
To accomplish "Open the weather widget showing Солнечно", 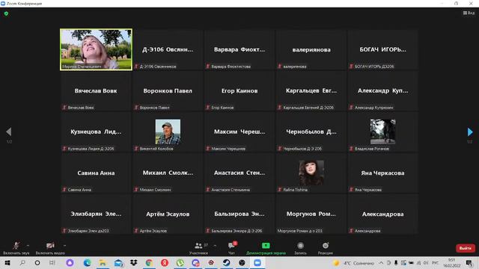I will (354, 263).
